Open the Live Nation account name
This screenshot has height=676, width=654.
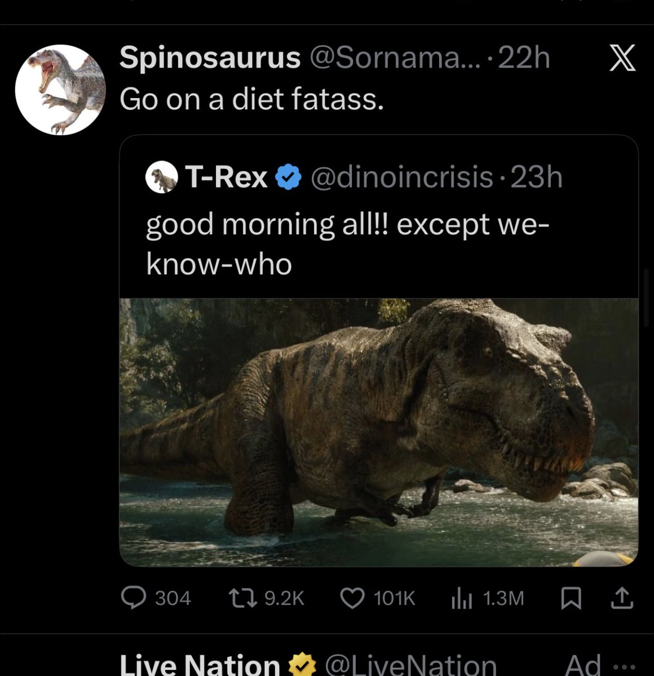200,665
